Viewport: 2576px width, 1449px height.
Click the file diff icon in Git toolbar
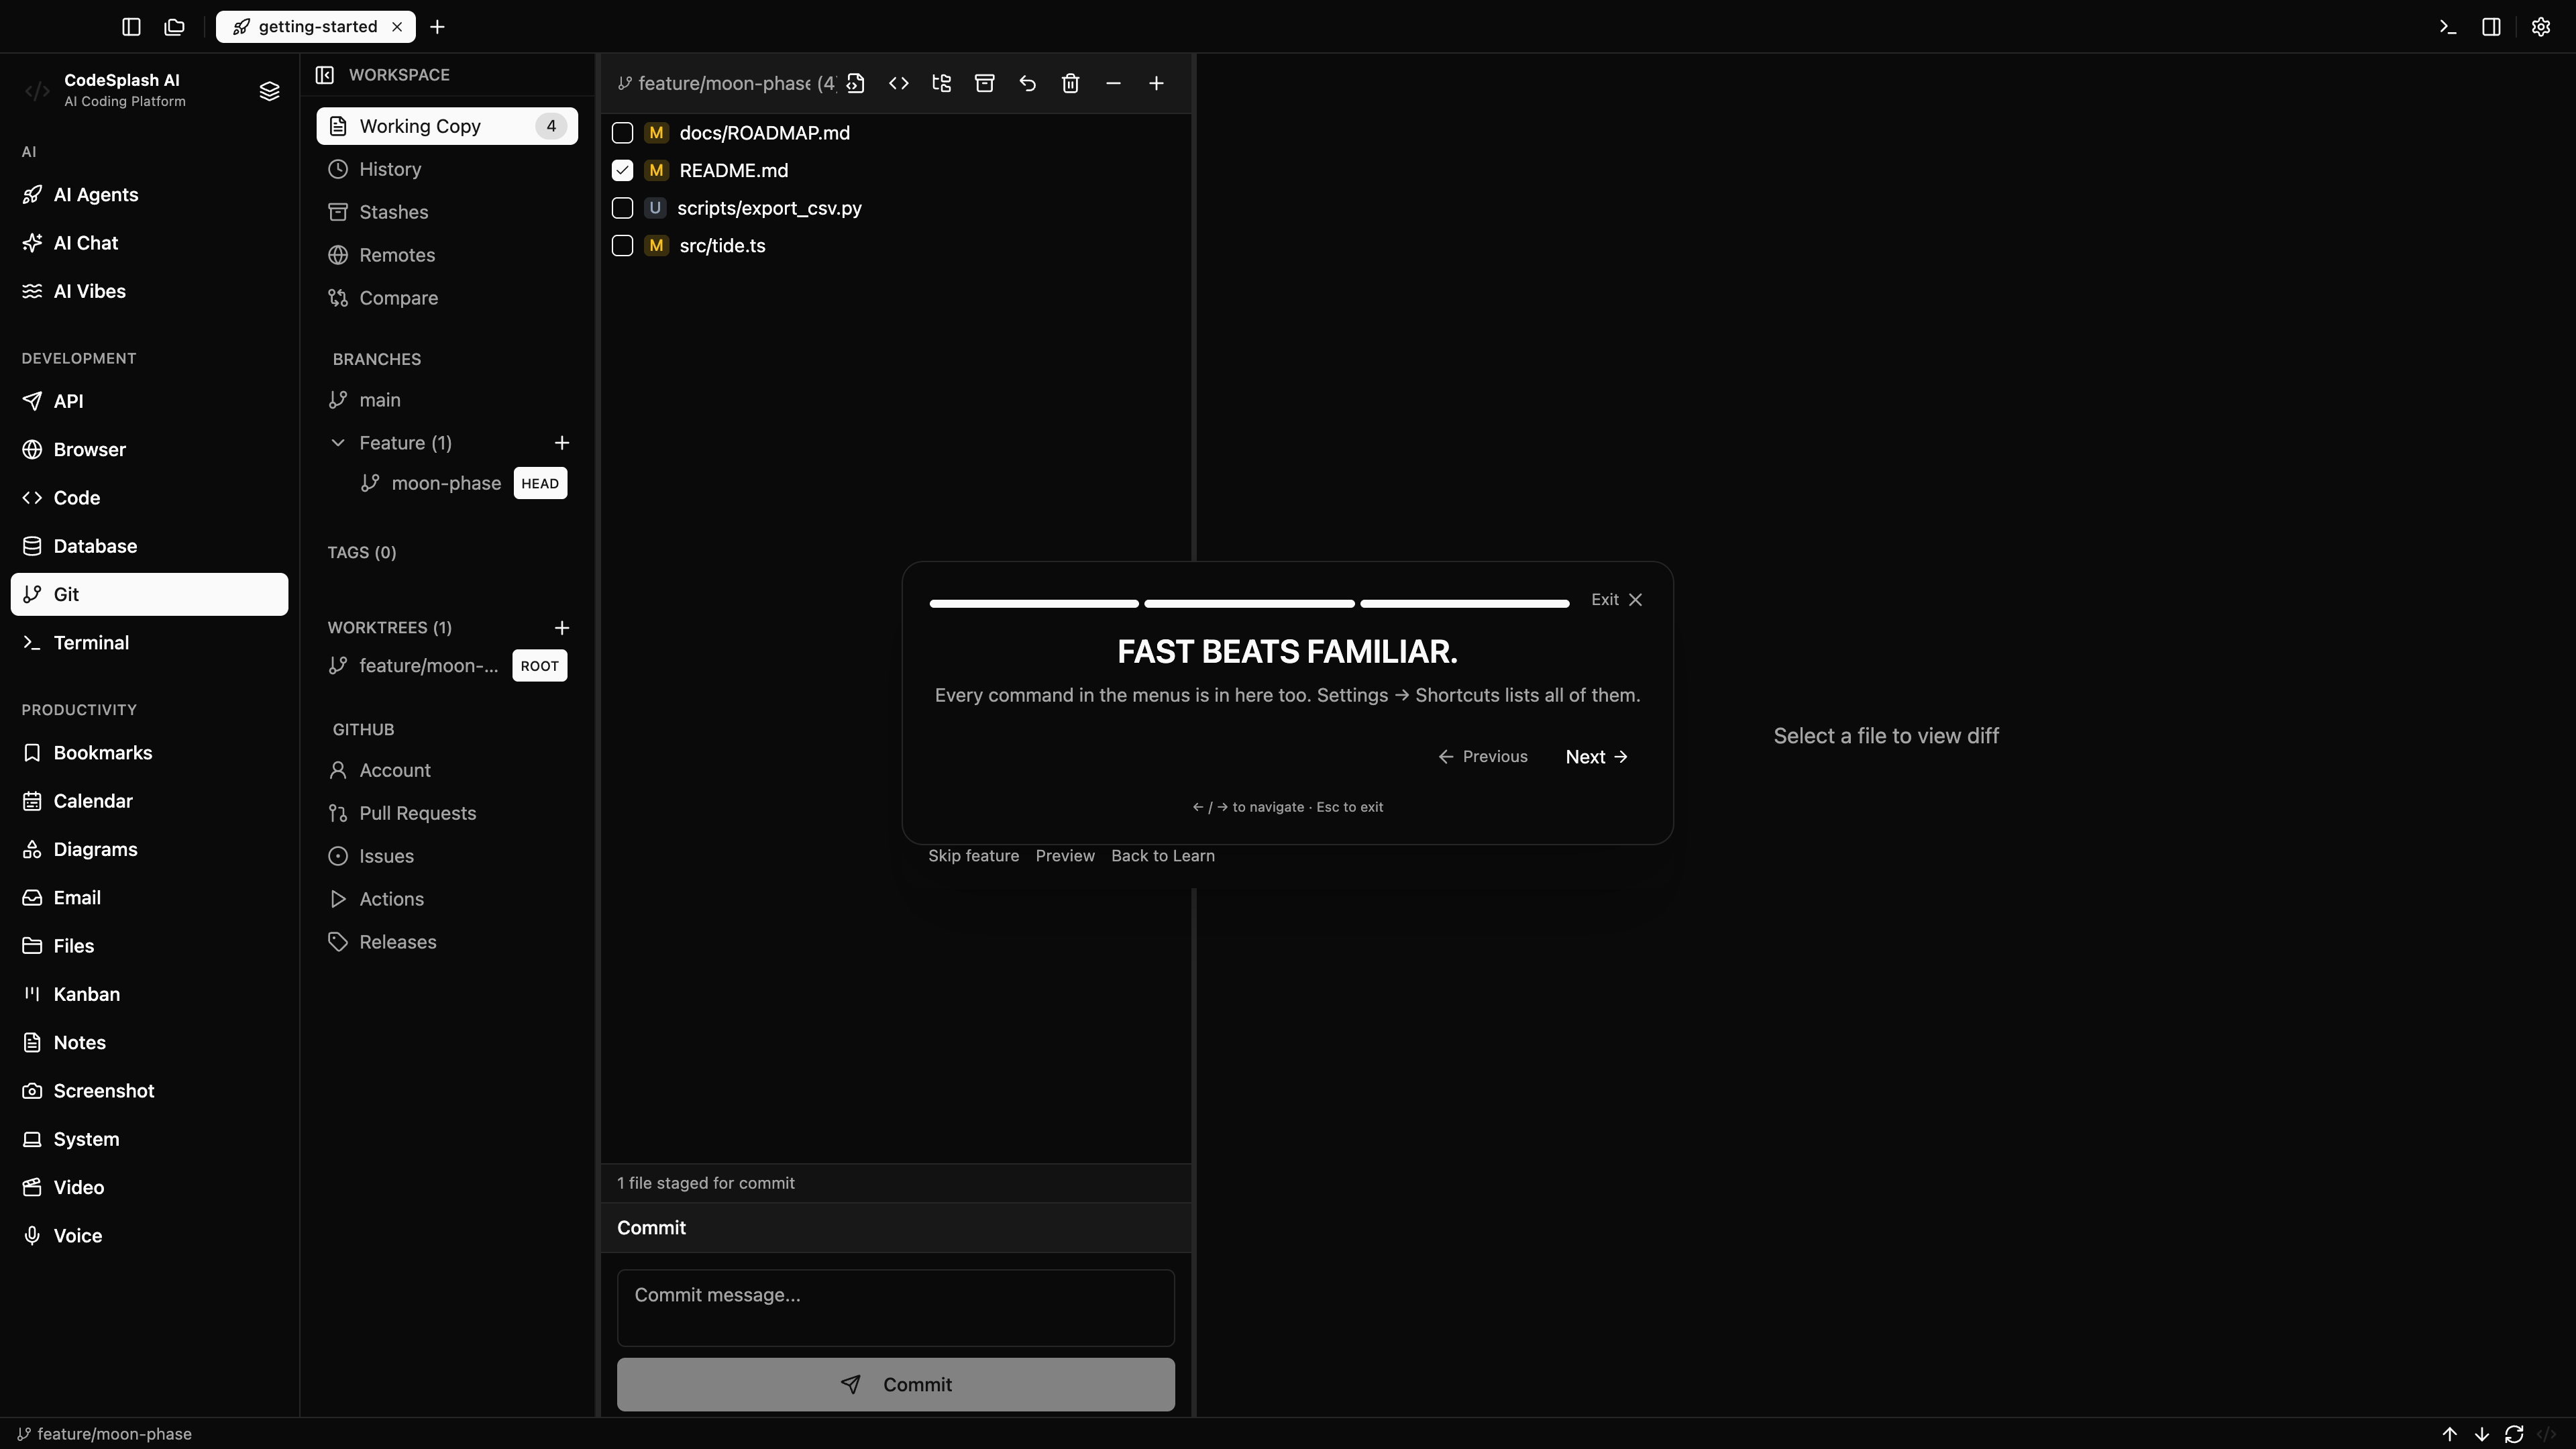click(856, 83)
